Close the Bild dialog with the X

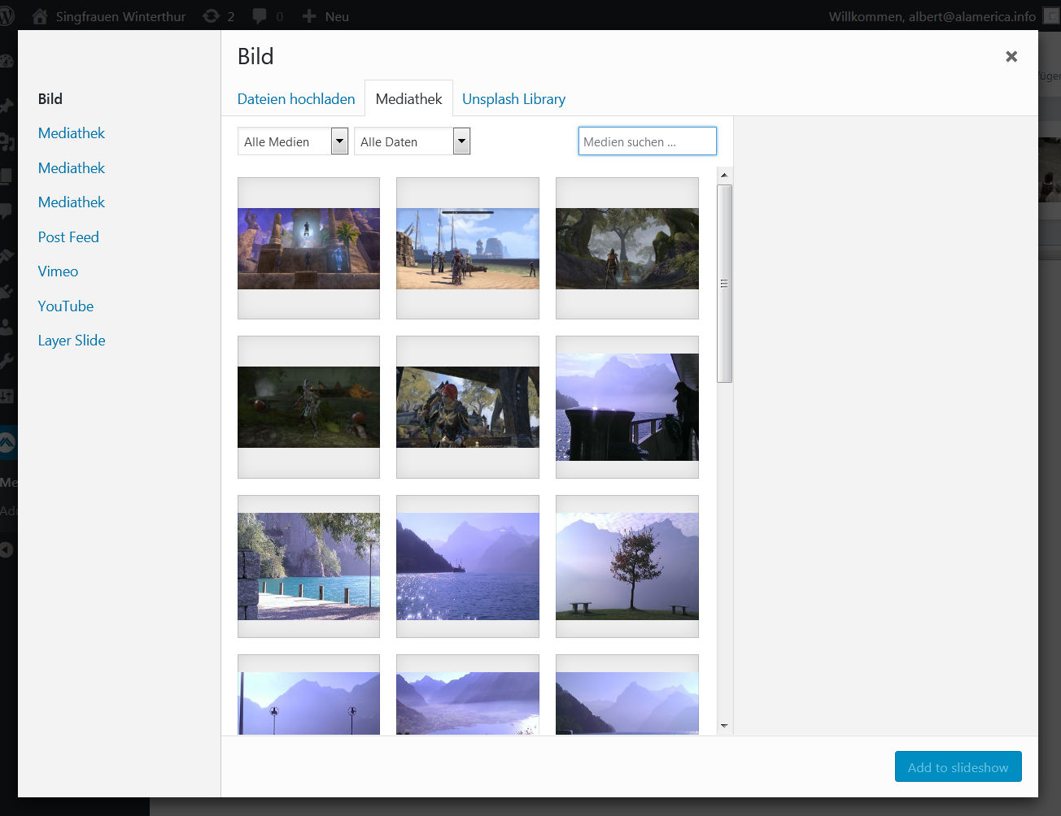pyautogui.click(x=1011, y=56)
